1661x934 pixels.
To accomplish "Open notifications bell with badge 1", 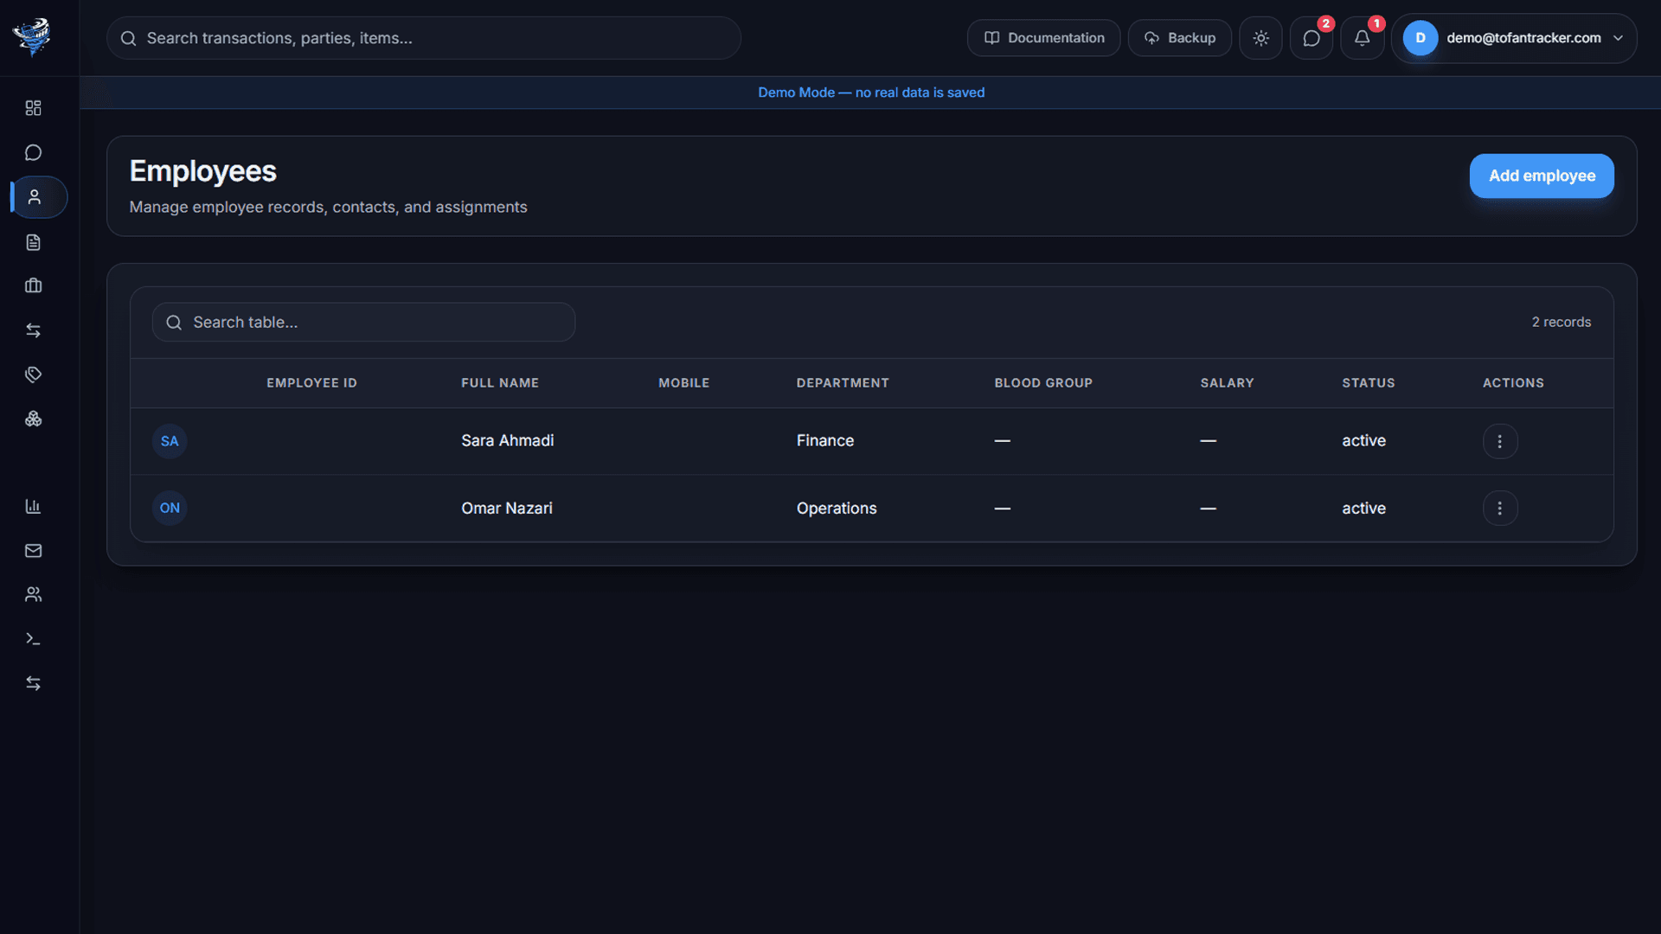I will tap(1362, 38).
